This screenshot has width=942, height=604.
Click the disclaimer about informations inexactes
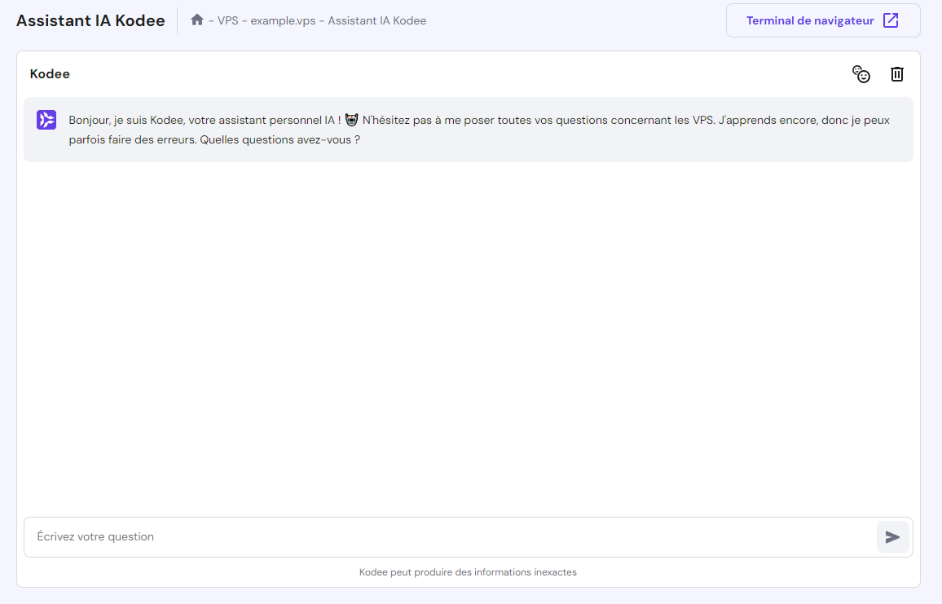(469, 572)
